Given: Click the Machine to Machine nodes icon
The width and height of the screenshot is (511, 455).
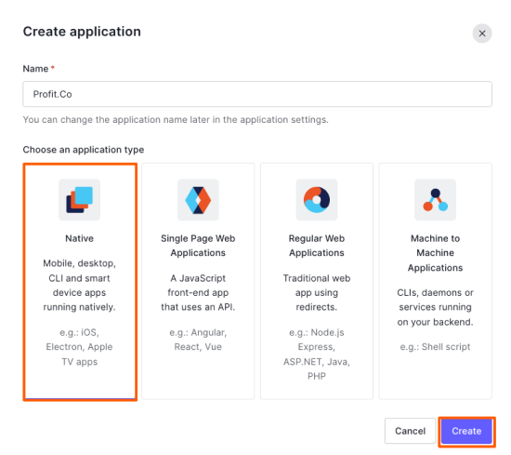Looking at the screenshot, I should point(435,199).
